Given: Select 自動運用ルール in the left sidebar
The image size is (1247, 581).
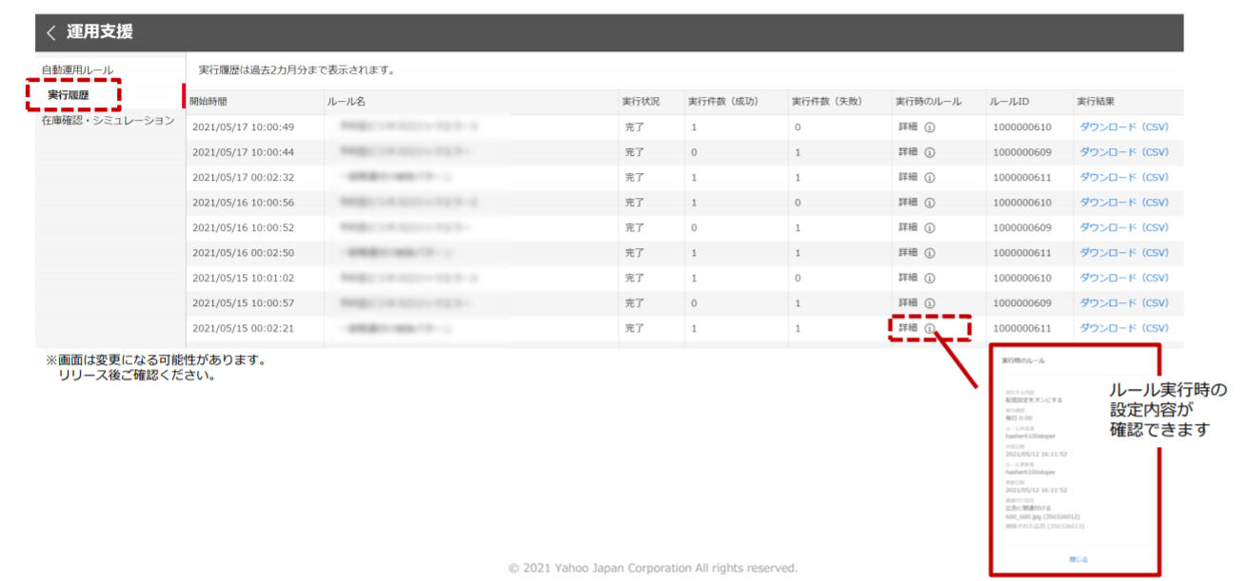Looking at the screenshot, I should 77,70.
